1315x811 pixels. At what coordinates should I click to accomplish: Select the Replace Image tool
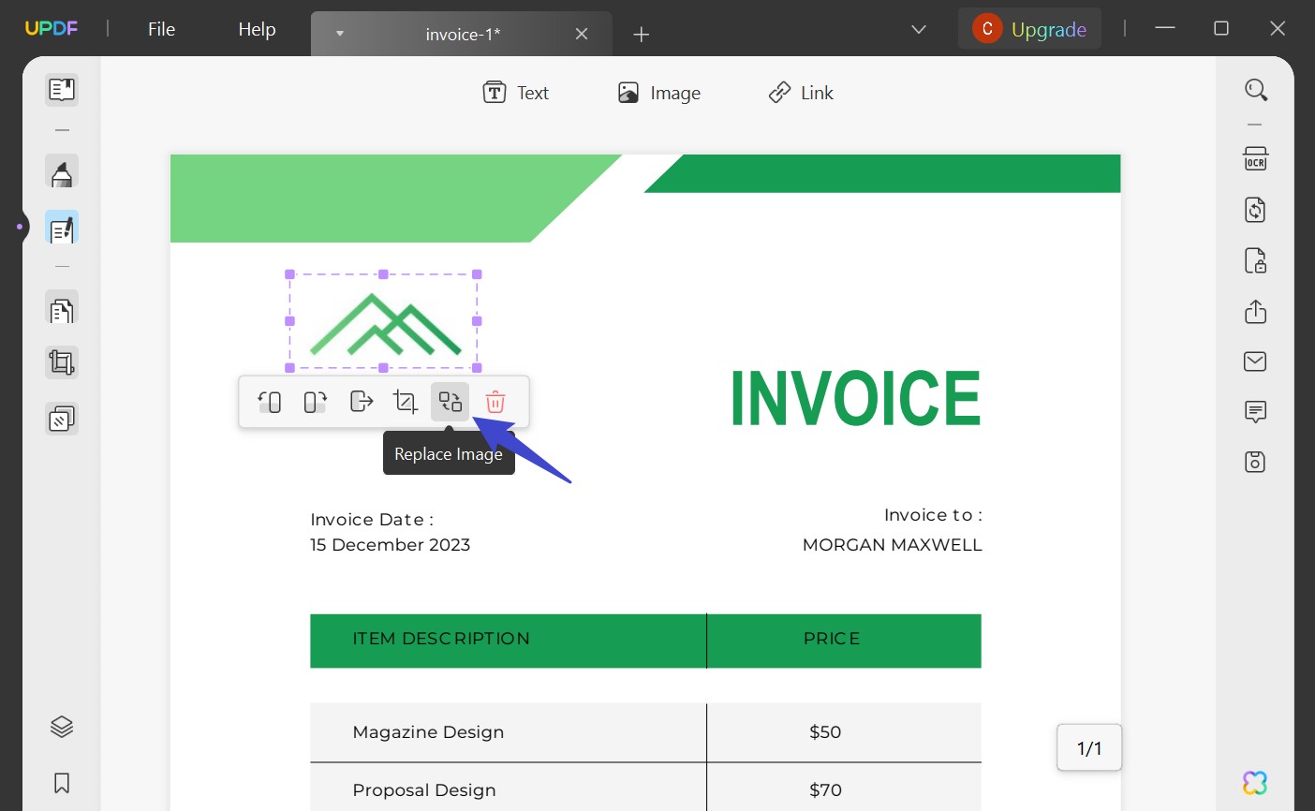450,401
